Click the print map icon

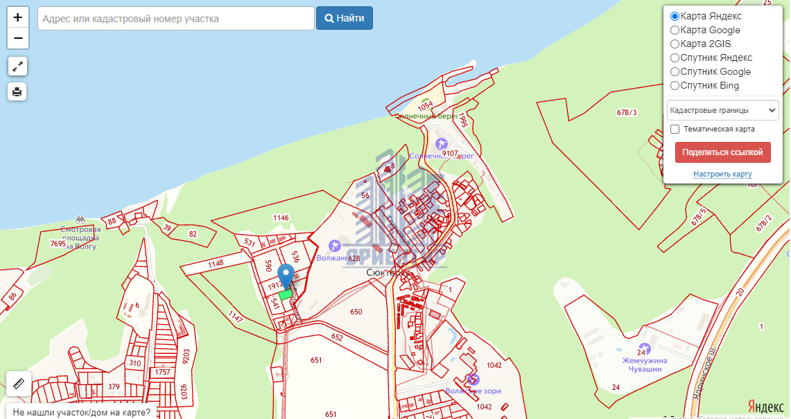pos(17,92)
